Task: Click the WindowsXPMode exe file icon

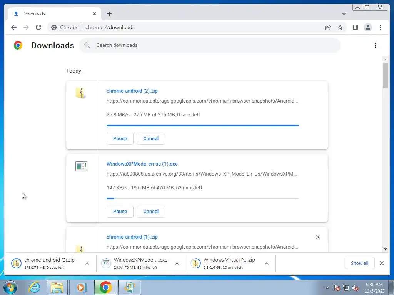Action: point(81,166)
